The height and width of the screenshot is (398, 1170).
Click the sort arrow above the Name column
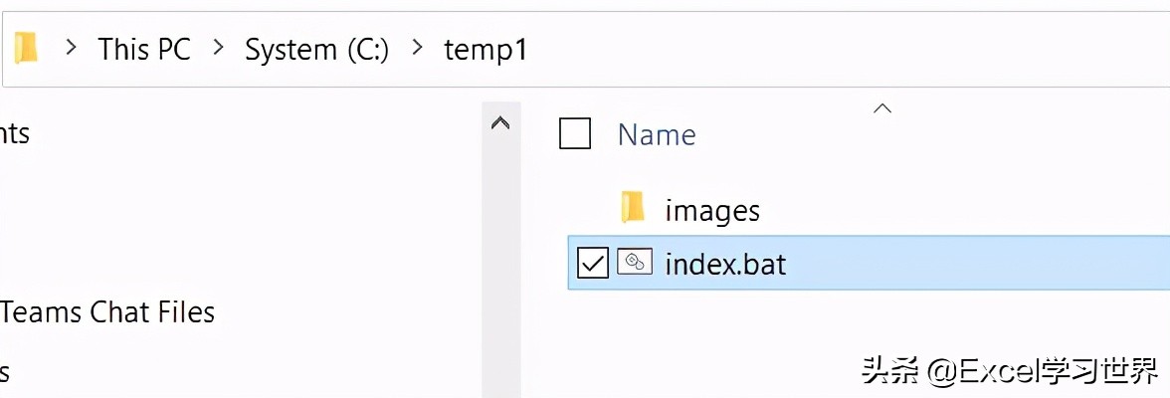click(x=881, y=109)
